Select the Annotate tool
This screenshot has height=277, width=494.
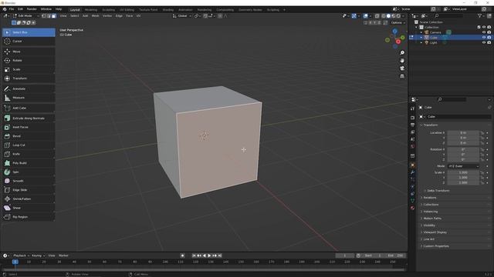(29, 89)
